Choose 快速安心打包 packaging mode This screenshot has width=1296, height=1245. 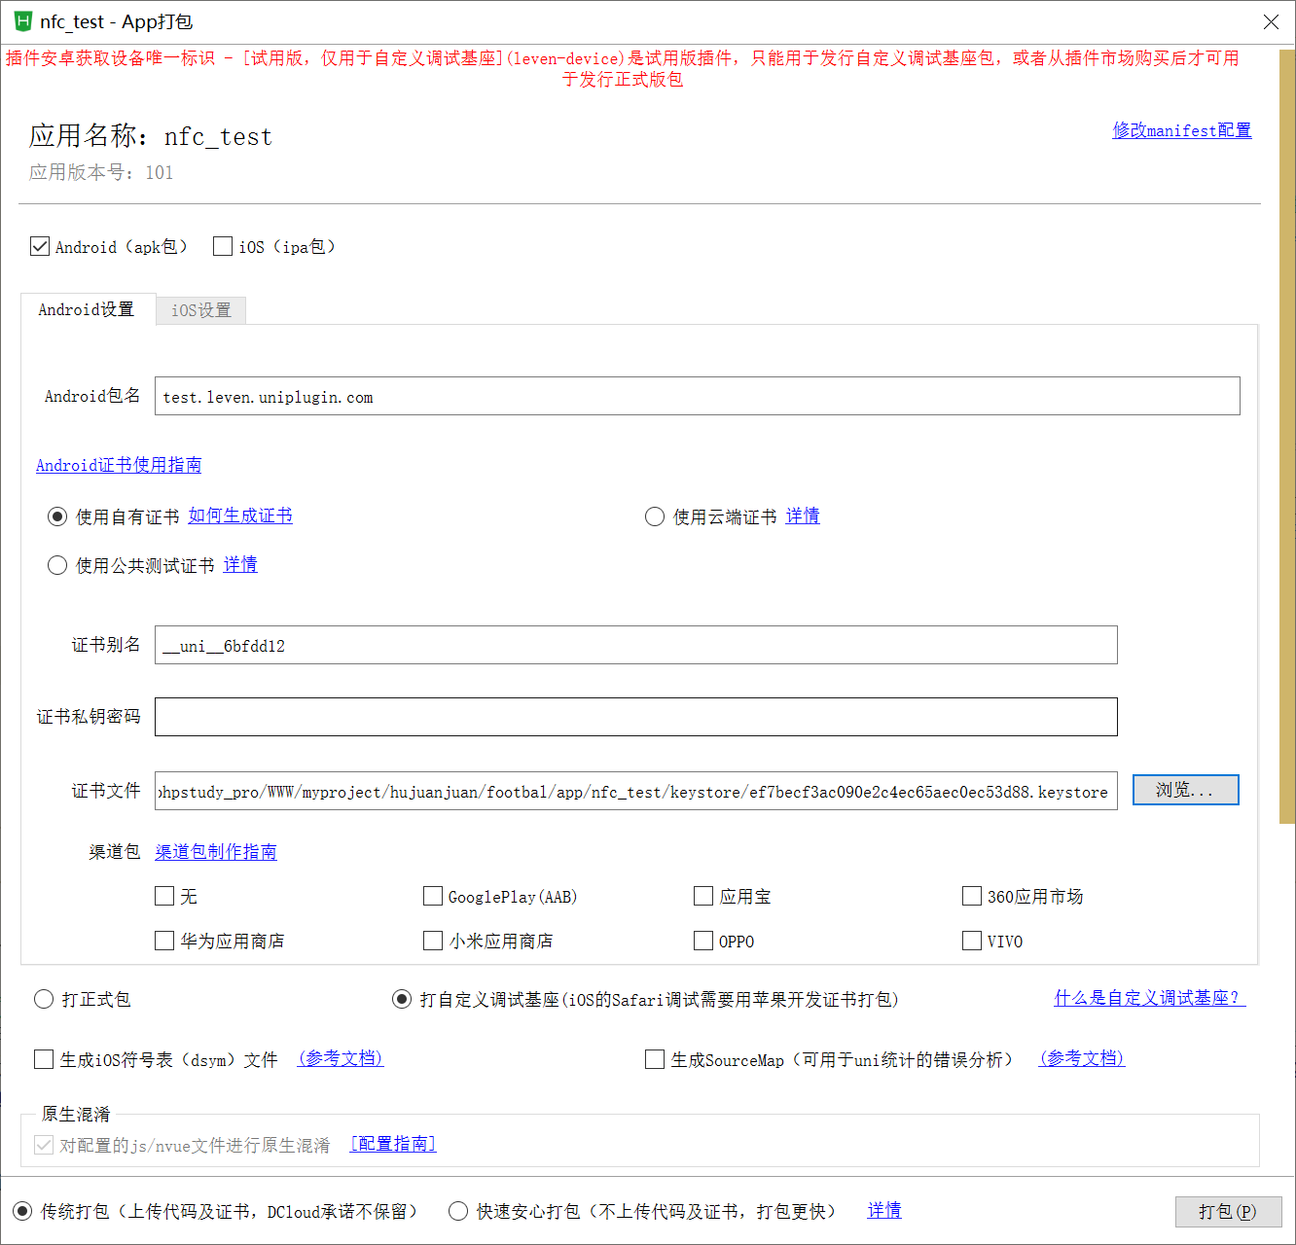pyautogui.click(x=457, y=1211)
